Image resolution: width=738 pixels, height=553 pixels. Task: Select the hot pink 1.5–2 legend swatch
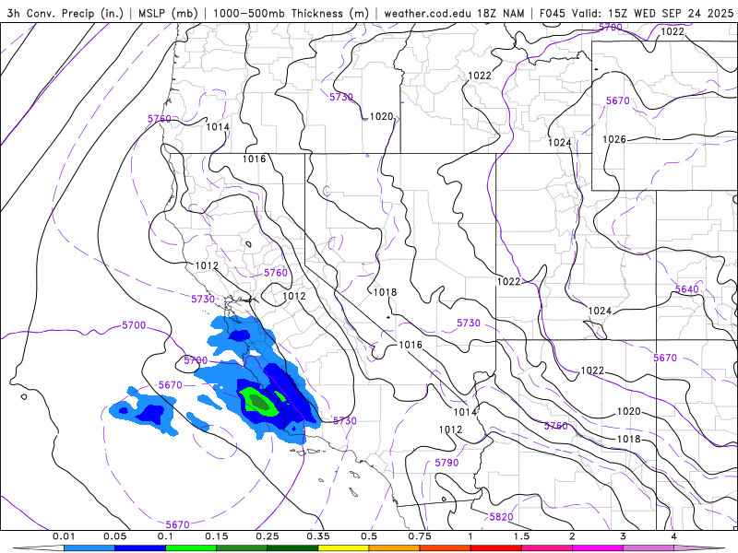point(547,548)
